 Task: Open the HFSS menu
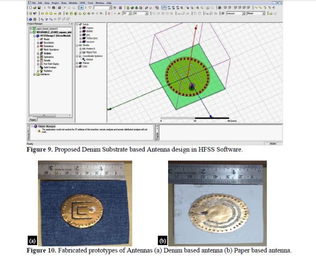coord(83,3)
